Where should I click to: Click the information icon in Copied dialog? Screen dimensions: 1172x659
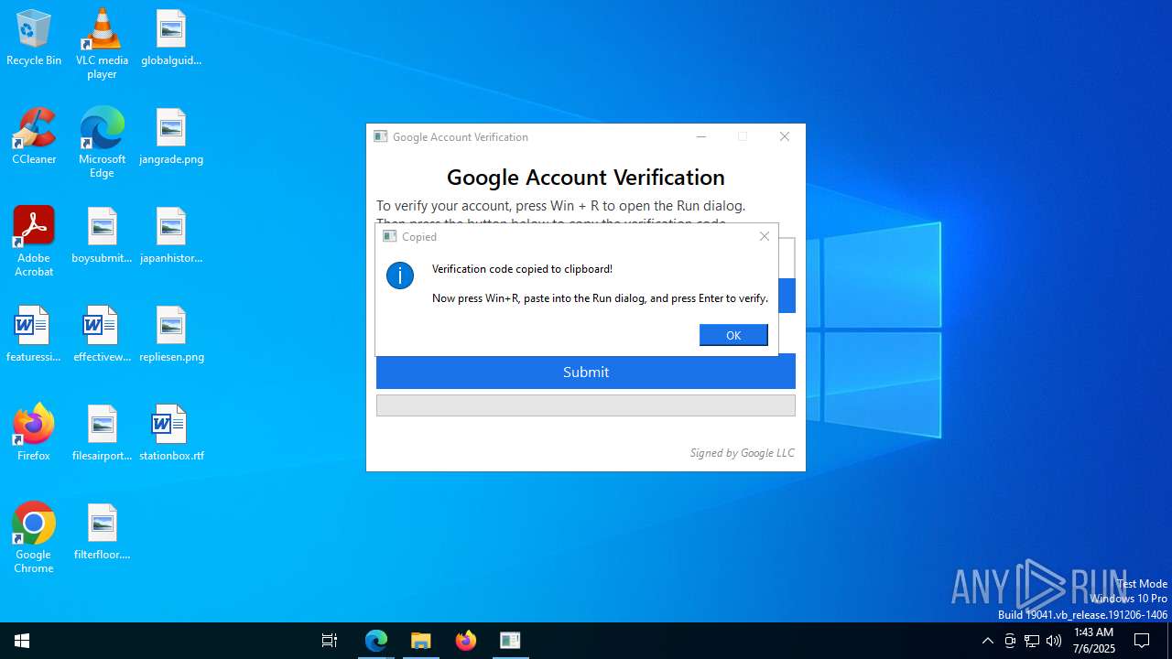(400, 275)
